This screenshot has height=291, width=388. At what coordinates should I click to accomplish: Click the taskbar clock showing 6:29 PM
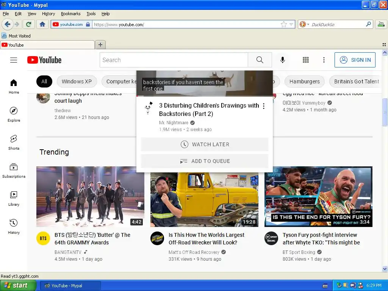pos(374,285)
